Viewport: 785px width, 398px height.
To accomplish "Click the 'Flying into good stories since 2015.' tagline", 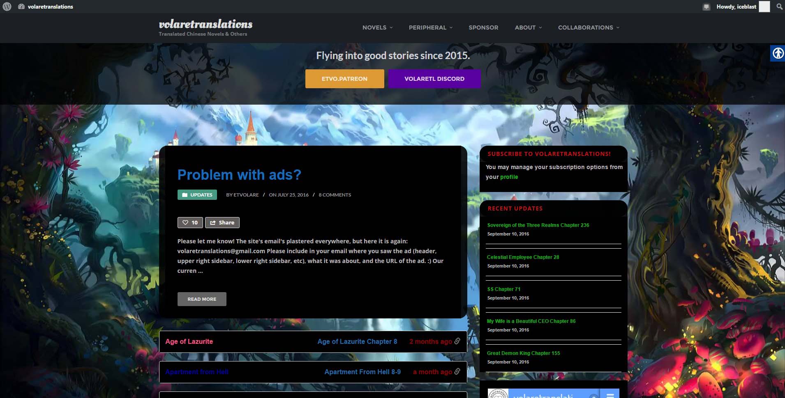I will [x=393, y=55].
